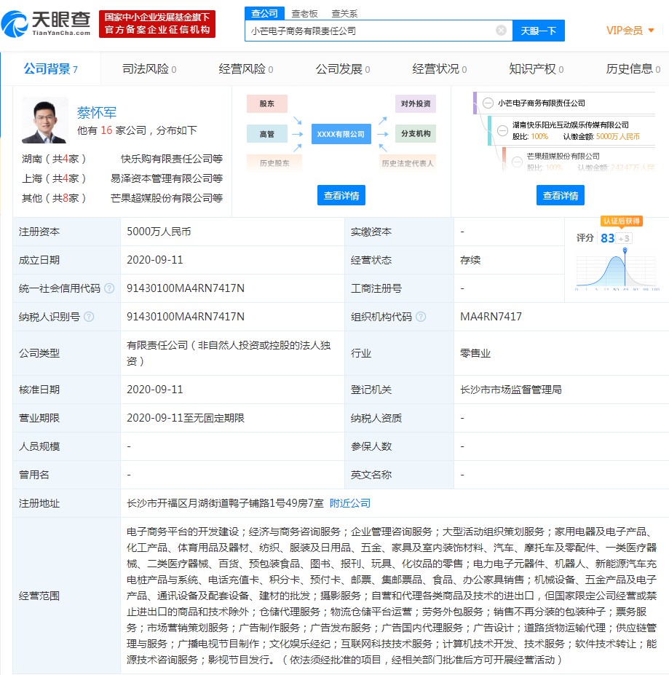Open the 经营状况 tab
This screenshot has width=669, height=675.
coord(439,69)
